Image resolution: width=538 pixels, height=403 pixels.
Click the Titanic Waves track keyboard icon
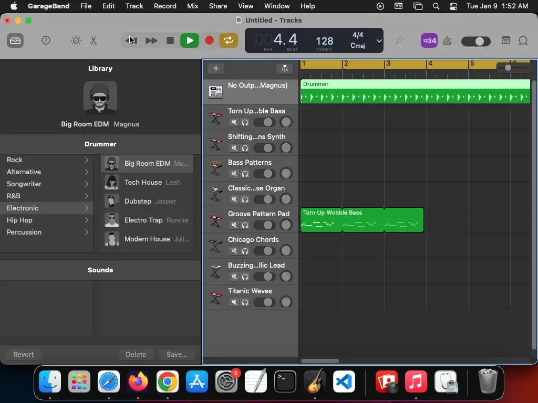click(x=215, y=297)
